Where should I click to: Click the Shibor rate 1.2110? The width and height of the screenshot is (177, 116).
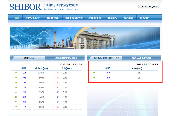[41, 73]
